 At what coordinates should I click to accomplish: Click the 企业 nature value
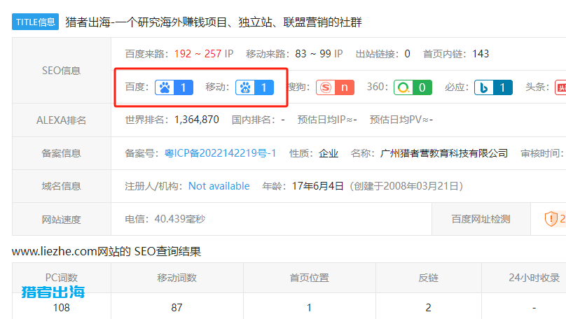click(x=329, y=153)
